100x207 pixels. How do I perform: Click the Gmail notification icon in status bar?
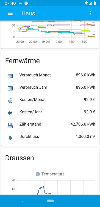pos(20,3)
